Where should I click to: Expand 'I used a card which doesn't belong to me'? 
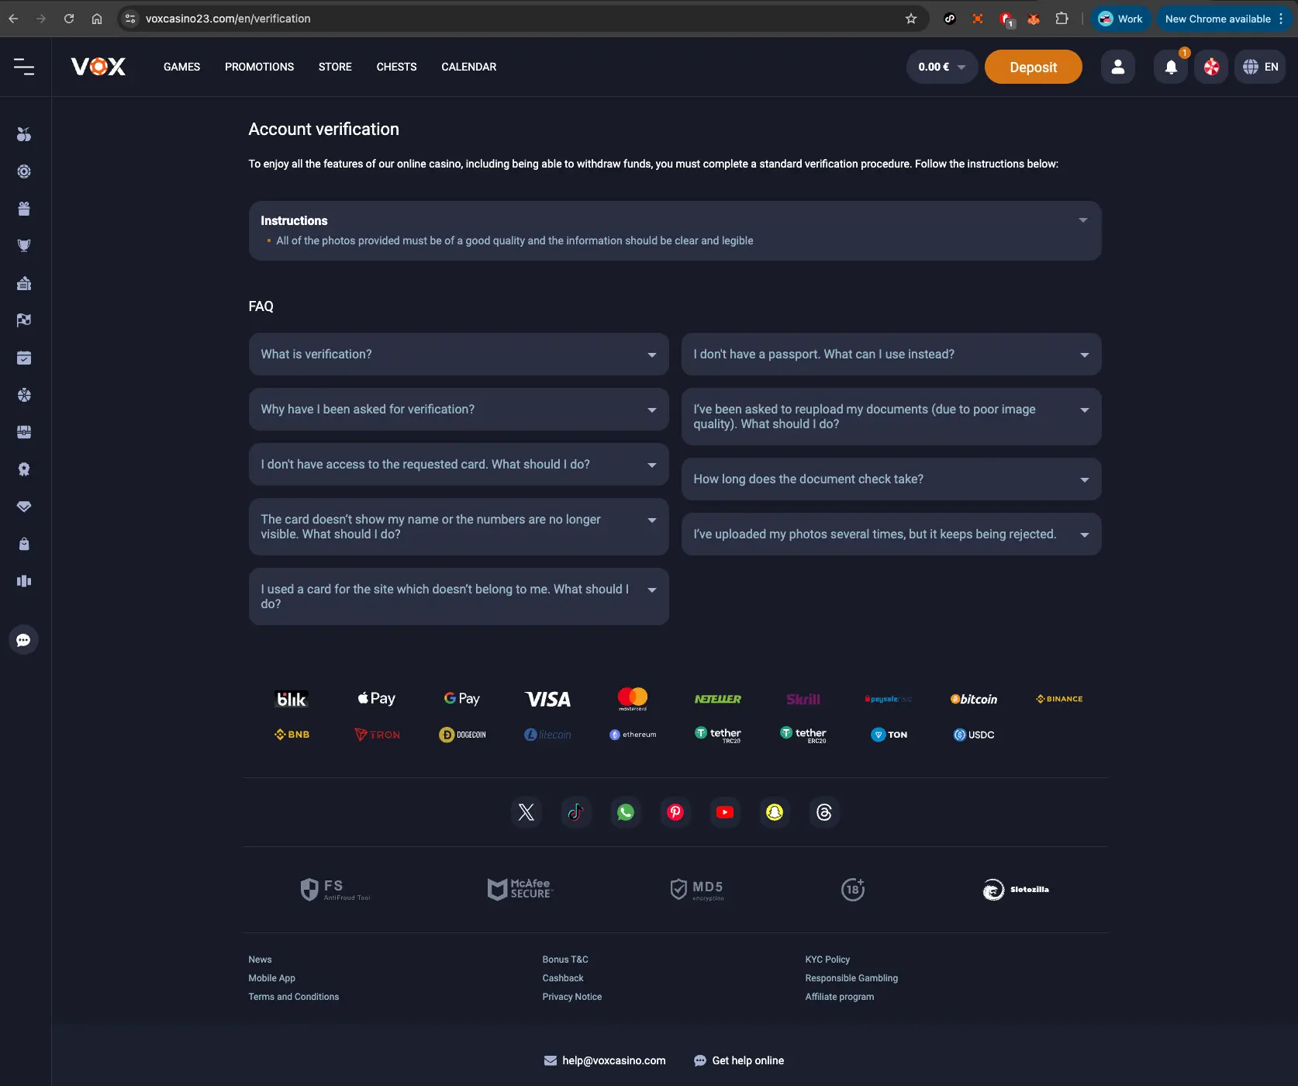(x=458, y=597)
